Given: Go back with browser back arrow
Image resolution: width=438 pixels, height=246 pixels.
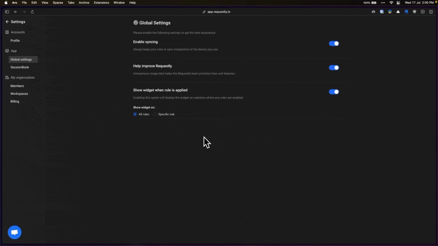Looking at the screenshot, I should click(15, 12).
